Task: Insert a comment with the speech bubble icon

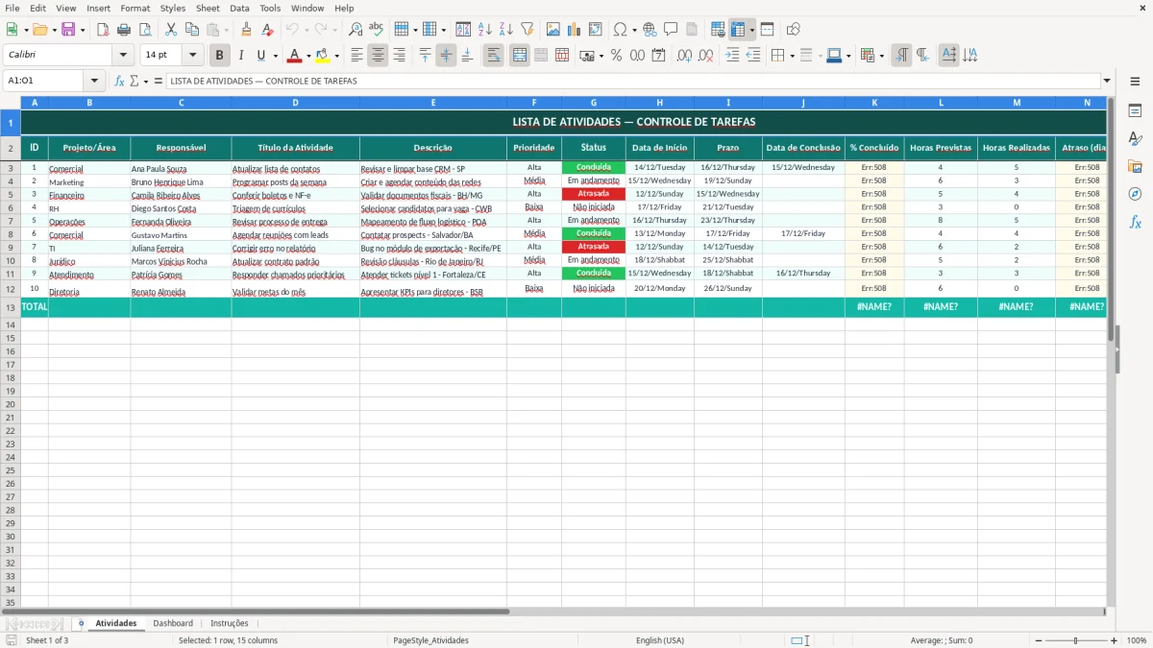Action: 671,30
